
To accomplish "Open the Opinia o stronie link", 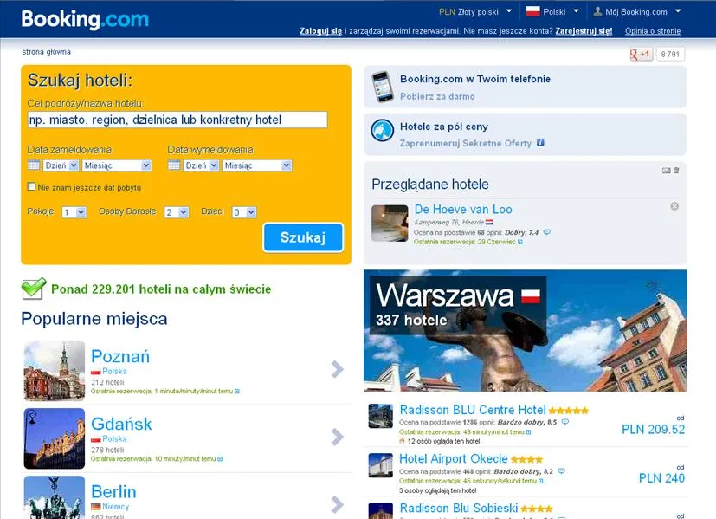I will (653, 31).
